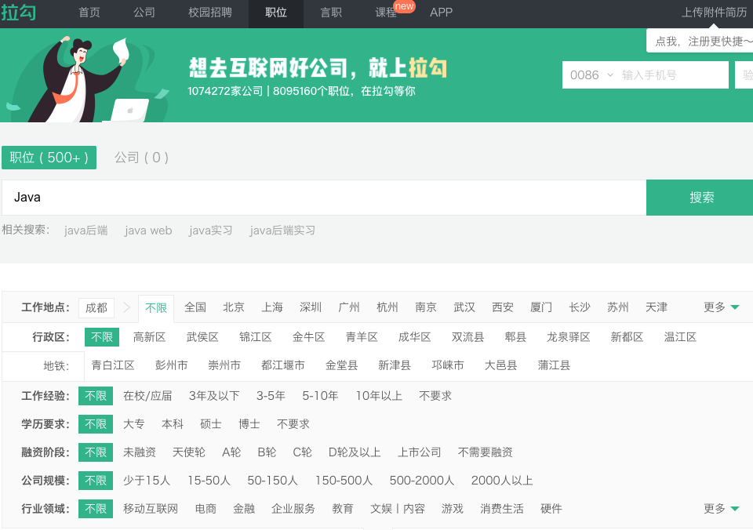Open the 0086 country code dropdown
The image size is (753, 530).
(591, 75)
